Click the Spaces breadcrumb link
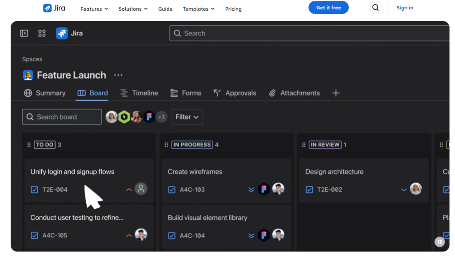 point(32,59)
